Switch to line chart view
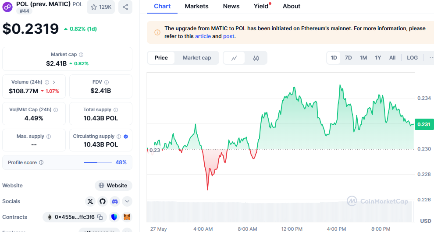The height and width of the screenshot is (232, 434). (x=234, y=58)
